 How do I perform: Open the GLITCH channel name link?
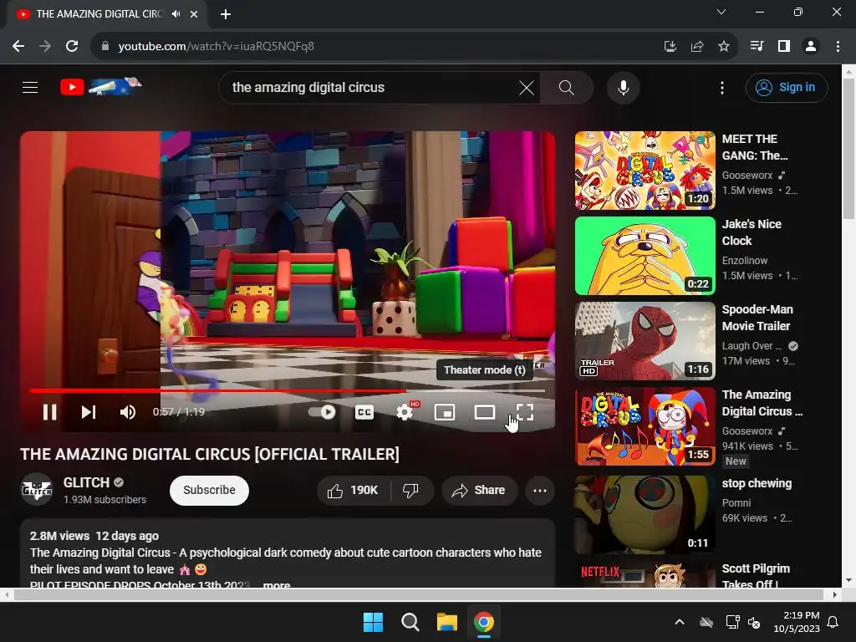point(86,482)
